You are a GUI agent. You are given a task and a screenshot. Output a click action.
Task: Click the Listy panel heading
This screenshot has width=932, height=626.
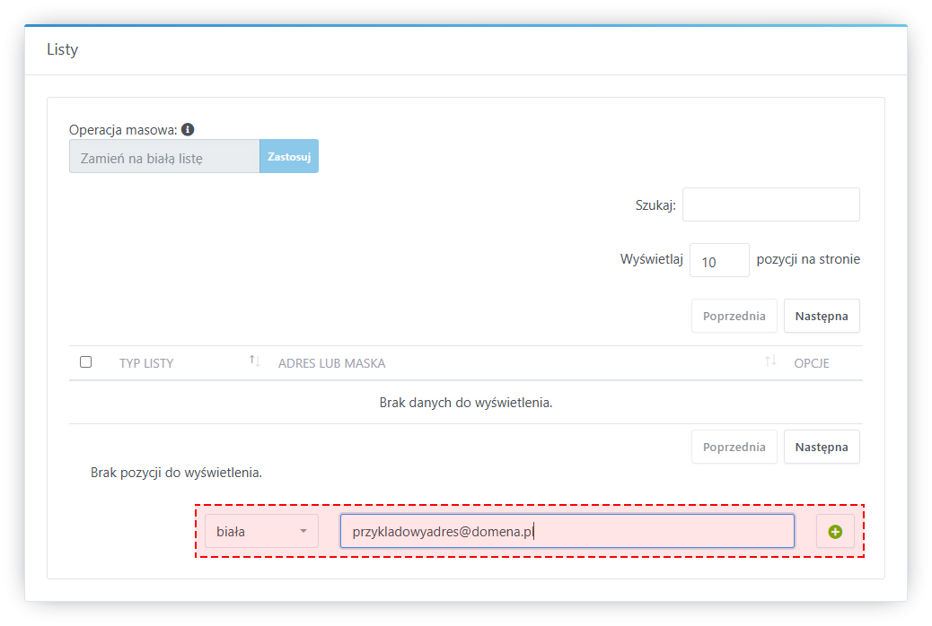pos(63,49)
